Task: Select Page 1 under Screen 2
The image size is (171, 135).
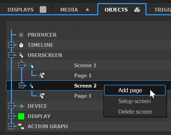Action: [x=83, y=96]
